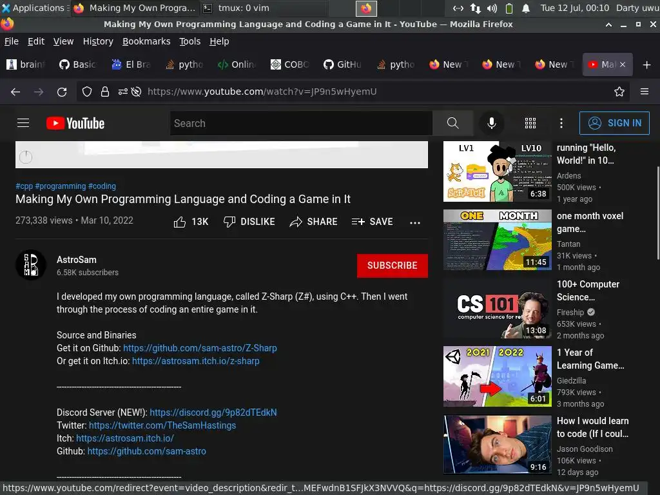Image resolution: width=660 pixels, height=495 pixels.
Task: Open Jason Goodison's learn to code thumbnail
Action: click(497, 445)
